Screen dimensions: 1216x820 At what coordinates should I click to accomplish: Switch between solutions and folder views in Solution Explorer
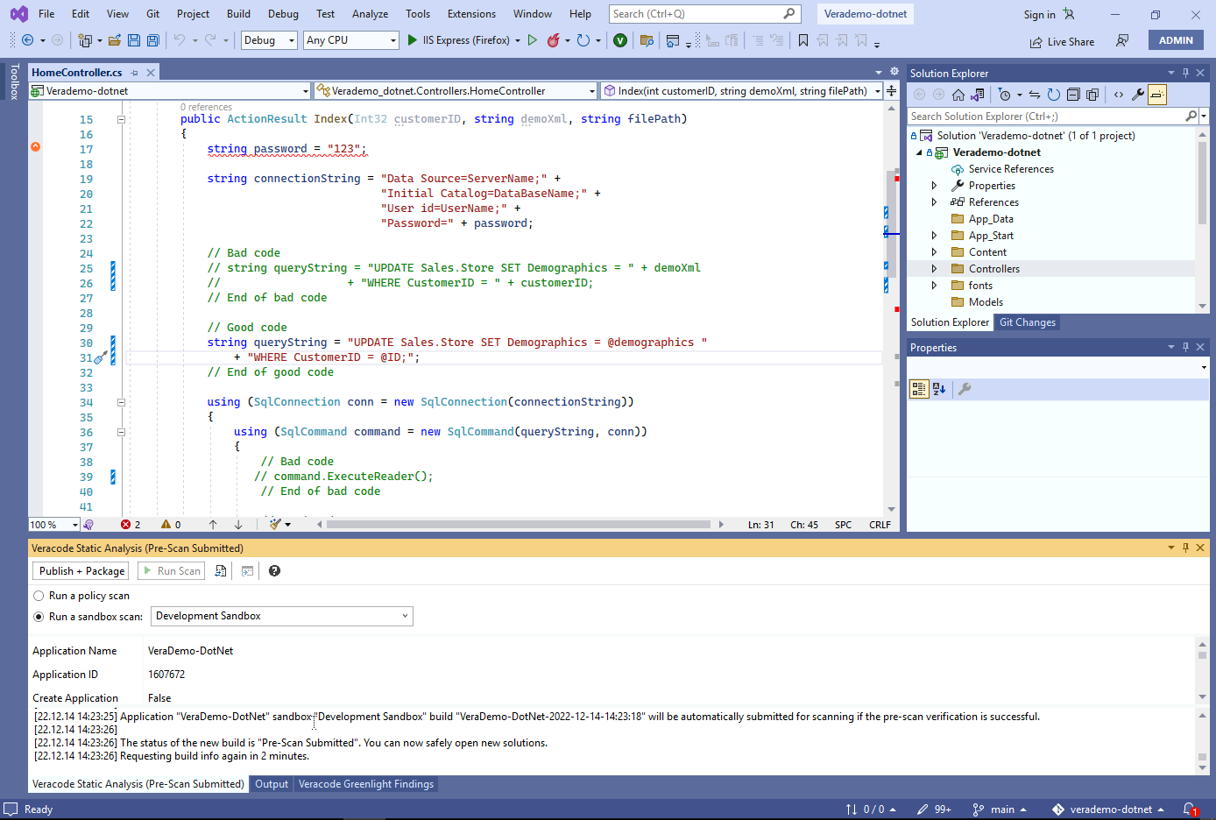coord(978,95)
